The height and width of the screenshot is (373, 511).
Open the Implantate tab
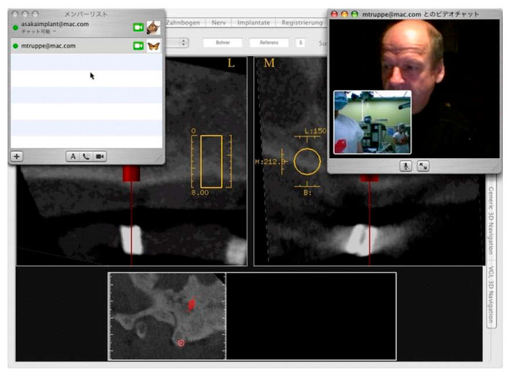pos(255,23)
